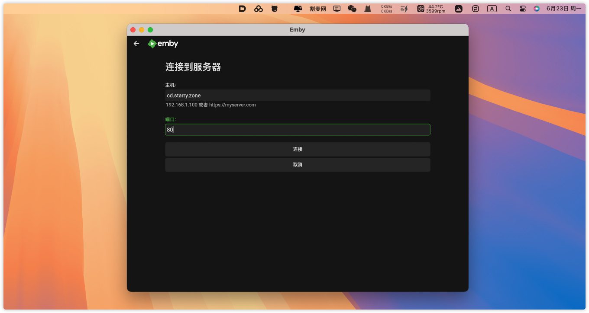Click the 割麦网 menu bar item
589x313 pixels.
point(318,9)
